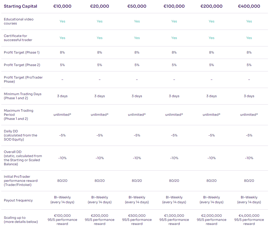Screen dimensions: 269x229
Task: Click 'Certificate for successful trader' row label
Action: [18, 38]
